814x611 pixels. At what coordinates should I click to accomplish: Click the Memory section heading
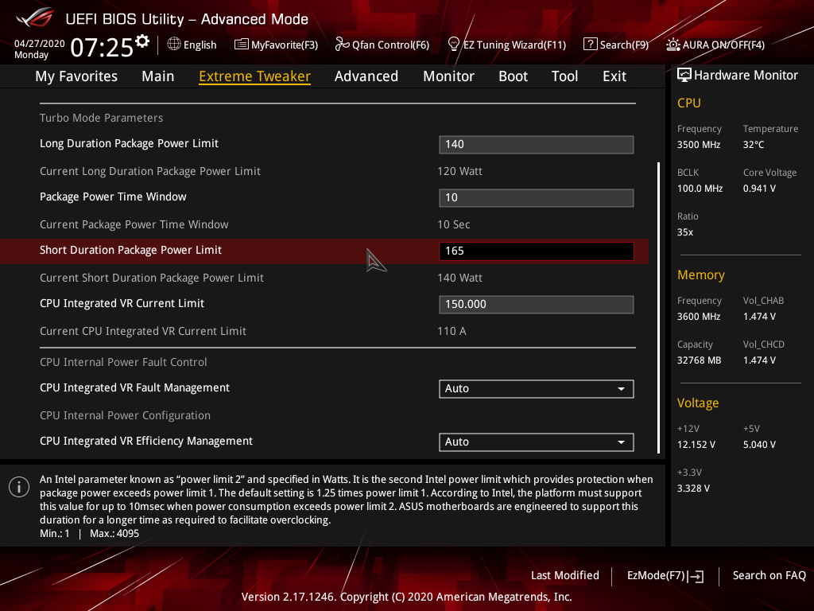click(701, 274)
